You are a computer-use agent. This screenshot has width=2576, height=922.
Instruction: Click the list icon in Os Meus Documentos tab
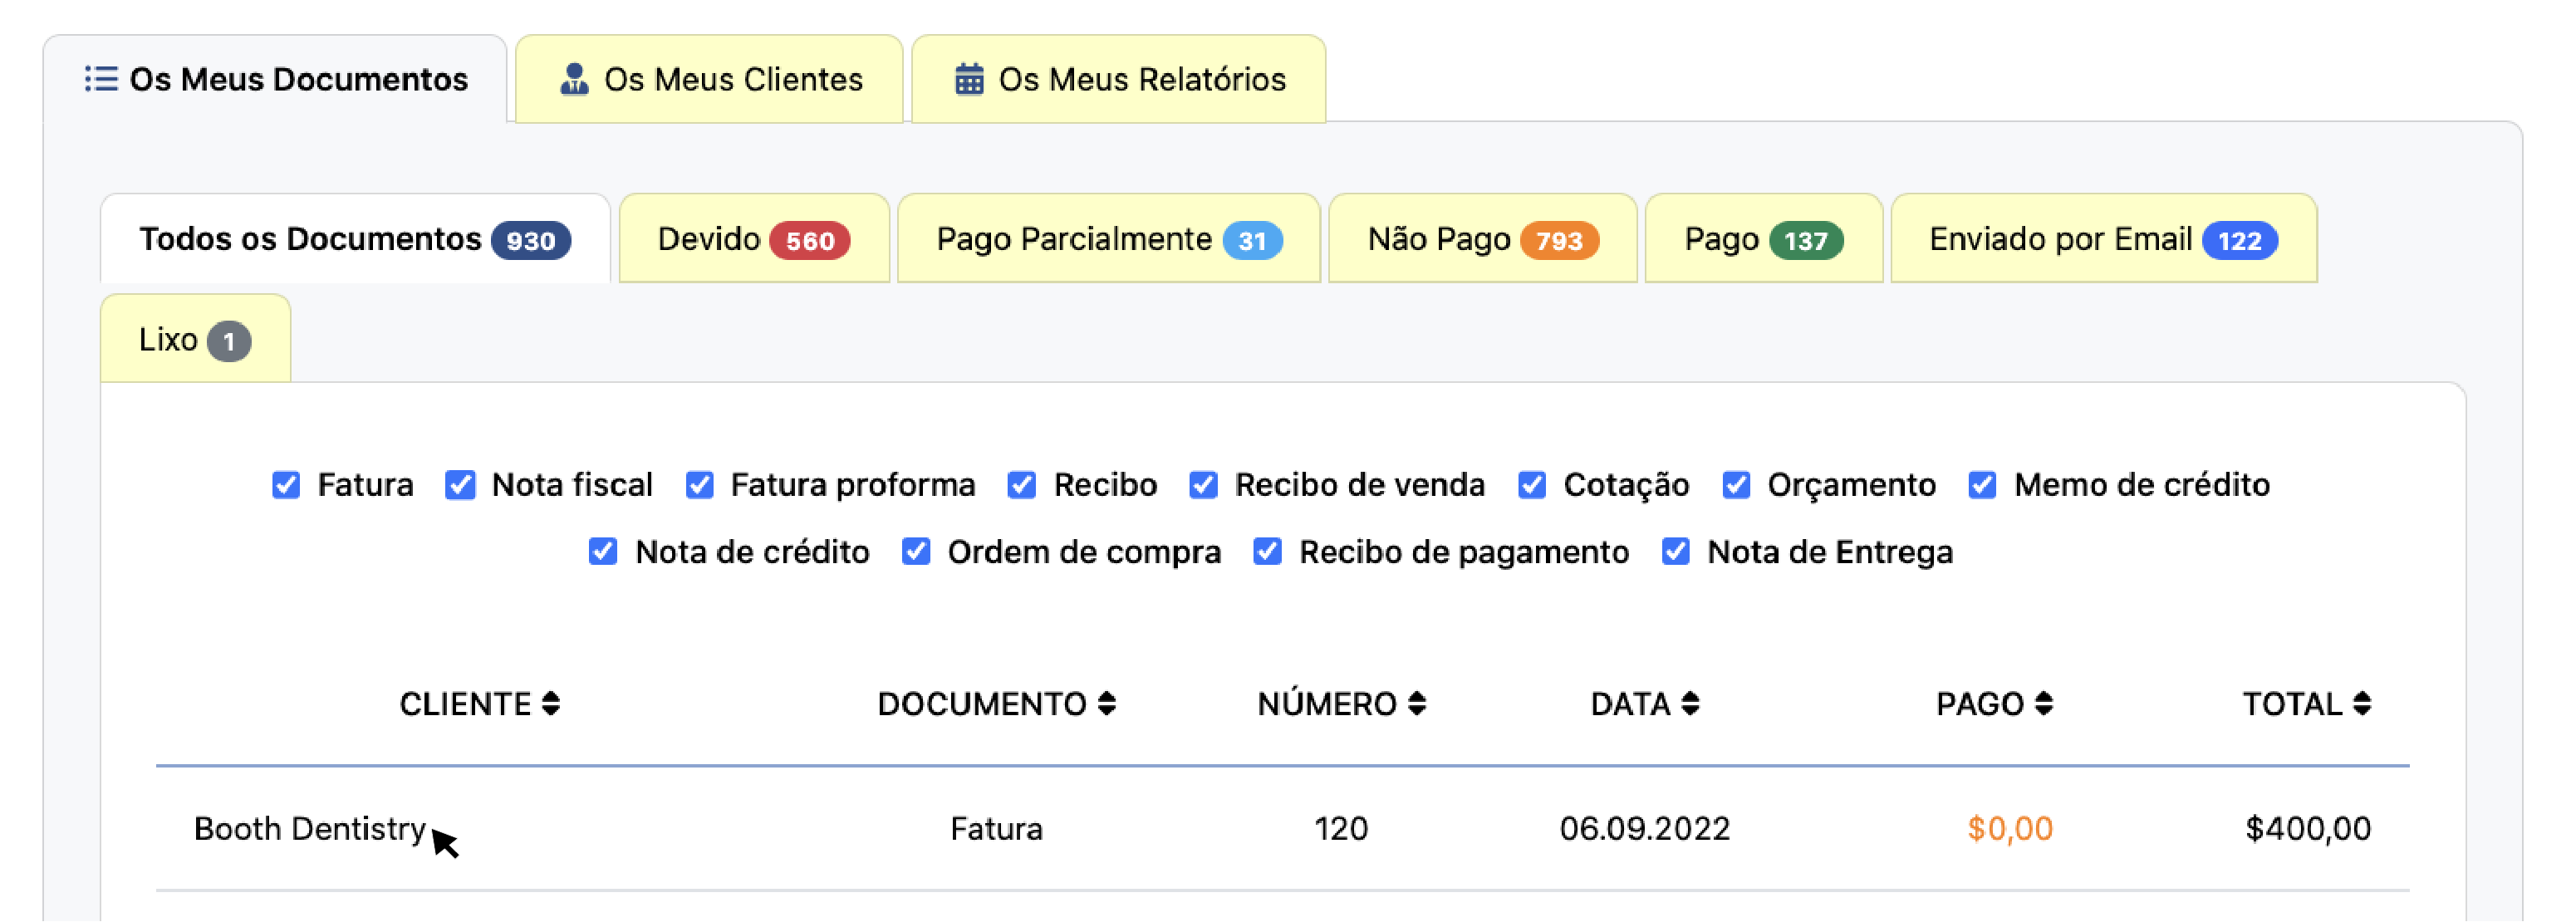click(x=101, y=79)
